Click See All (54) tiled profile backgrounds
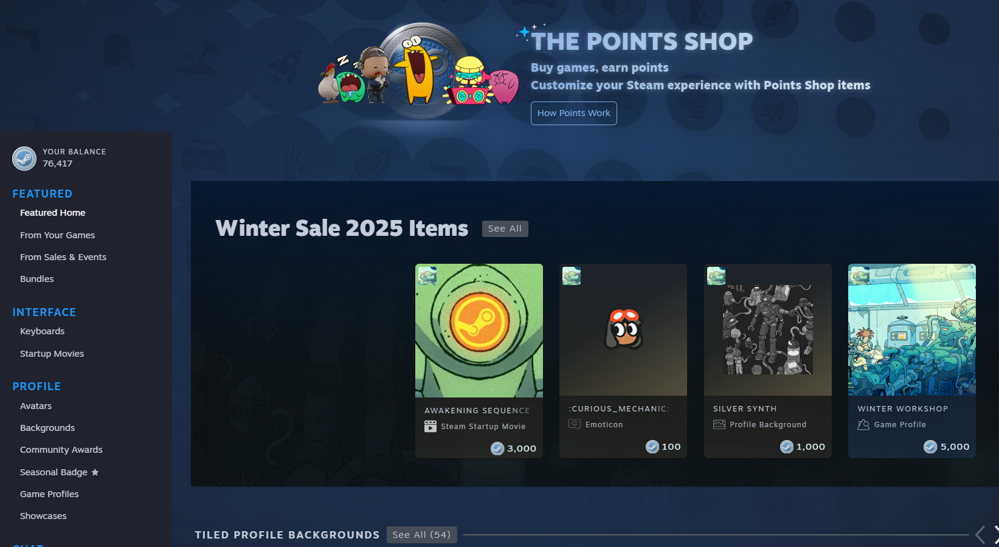 (x=421, y=535)
